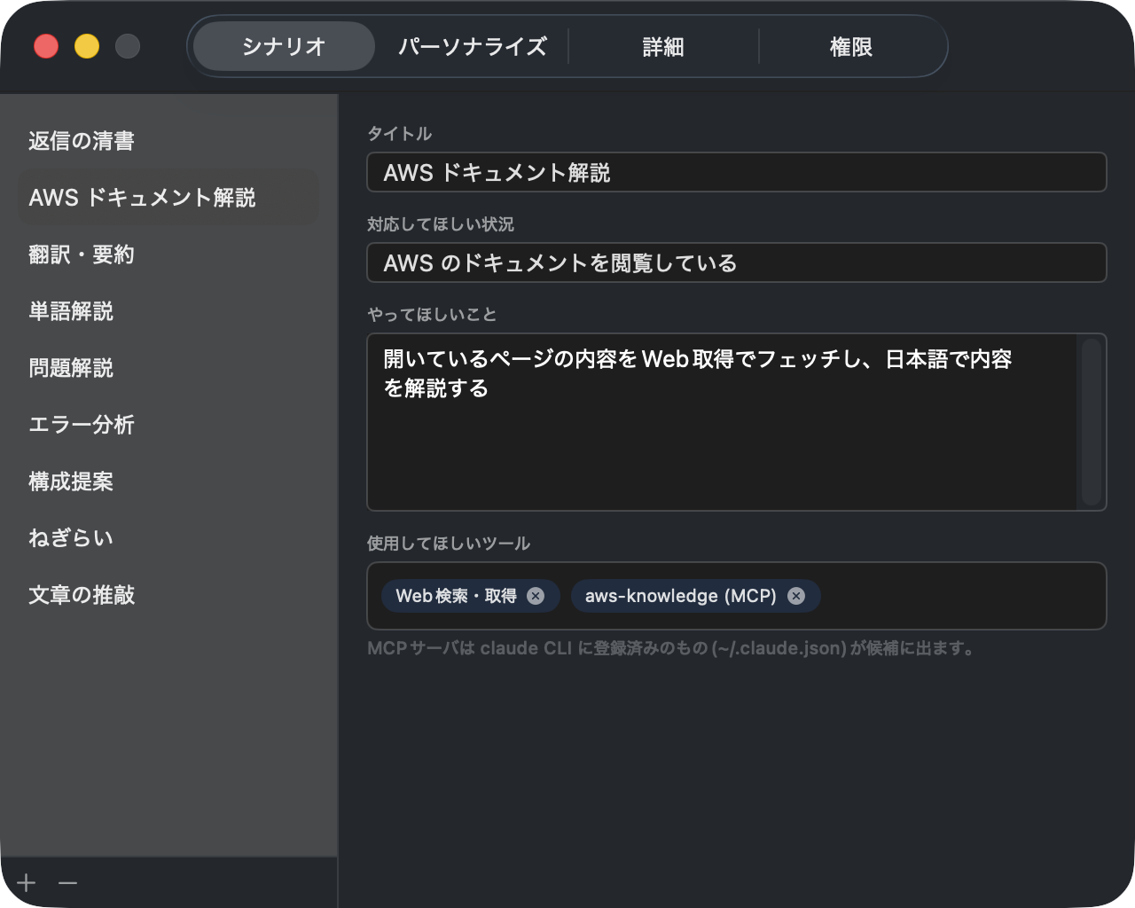Image resolution: width=1135 pixels, height=908 pixels.
Task: Choose the 問題解説 scenario
Action: pyautogui.click(x=168, y=368)
